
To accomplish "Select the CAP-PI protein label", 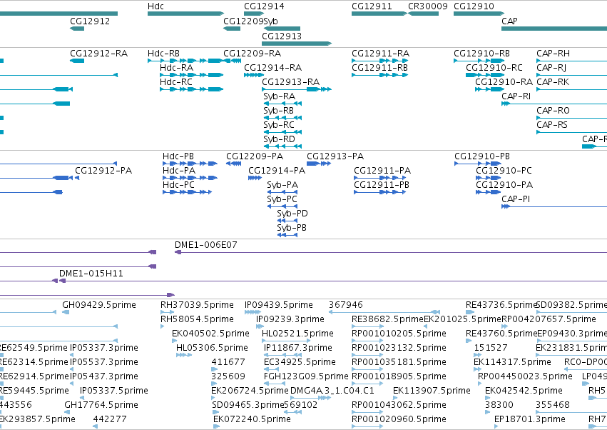I will point(516,199).
